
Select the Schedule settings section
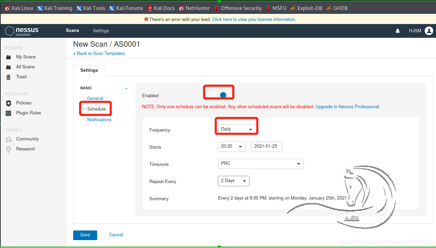(96, 109)
